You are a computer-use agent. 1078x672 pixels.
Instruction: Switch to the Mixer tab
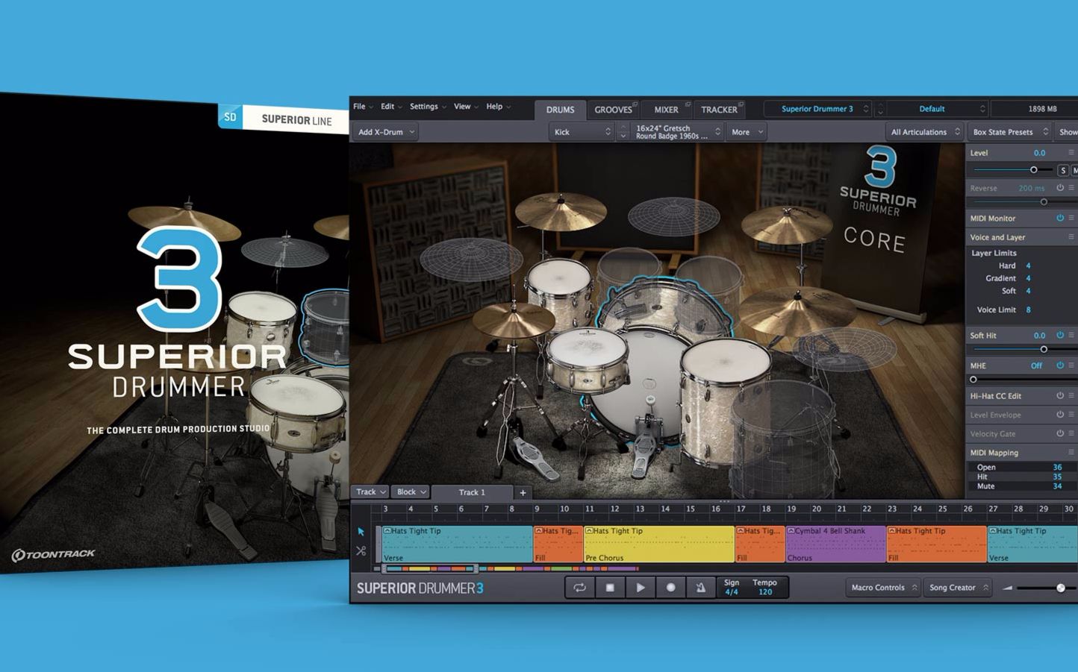tap(666, 110)
